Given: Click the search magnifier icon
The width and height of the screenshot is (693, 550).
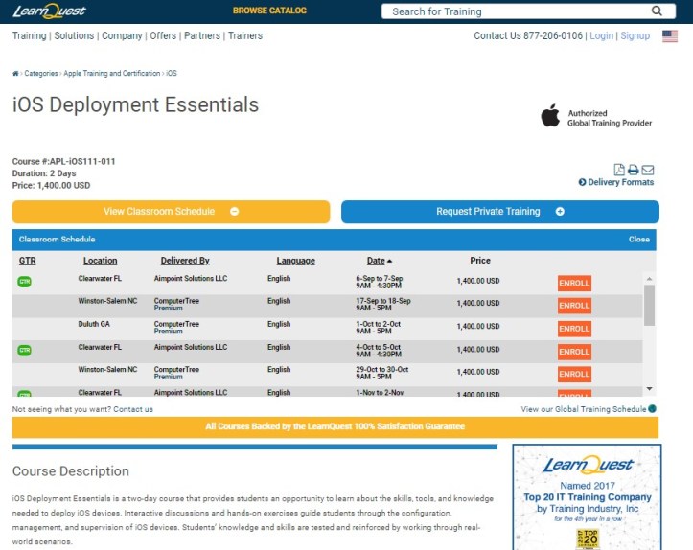Looking at the screenshot, I should click(657, 11).
